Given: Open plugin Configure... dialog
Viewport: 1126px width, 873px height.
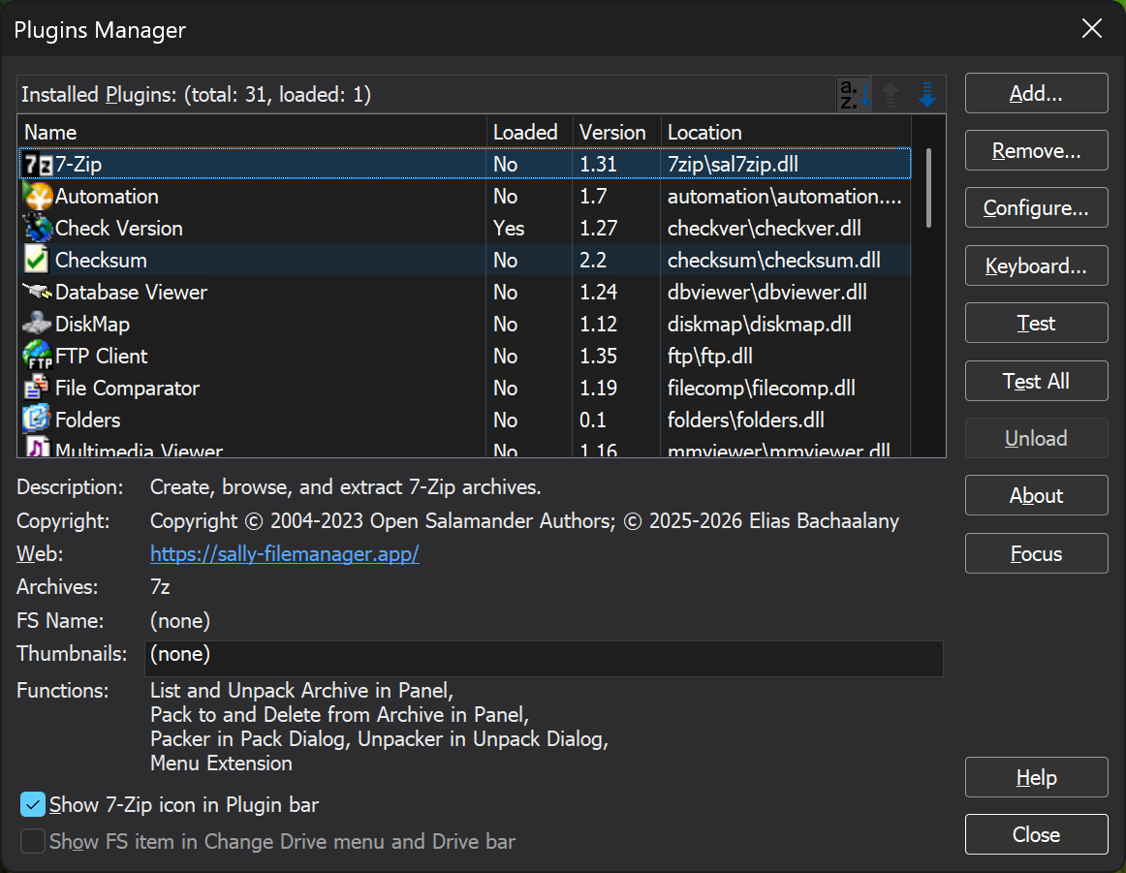Looking at the screenshot, I should [1036, 208].
